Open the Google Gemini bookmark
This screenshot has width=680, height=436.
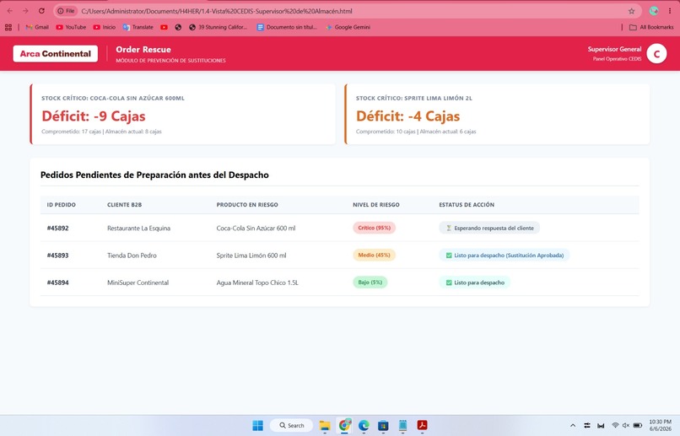click(348, 27)
